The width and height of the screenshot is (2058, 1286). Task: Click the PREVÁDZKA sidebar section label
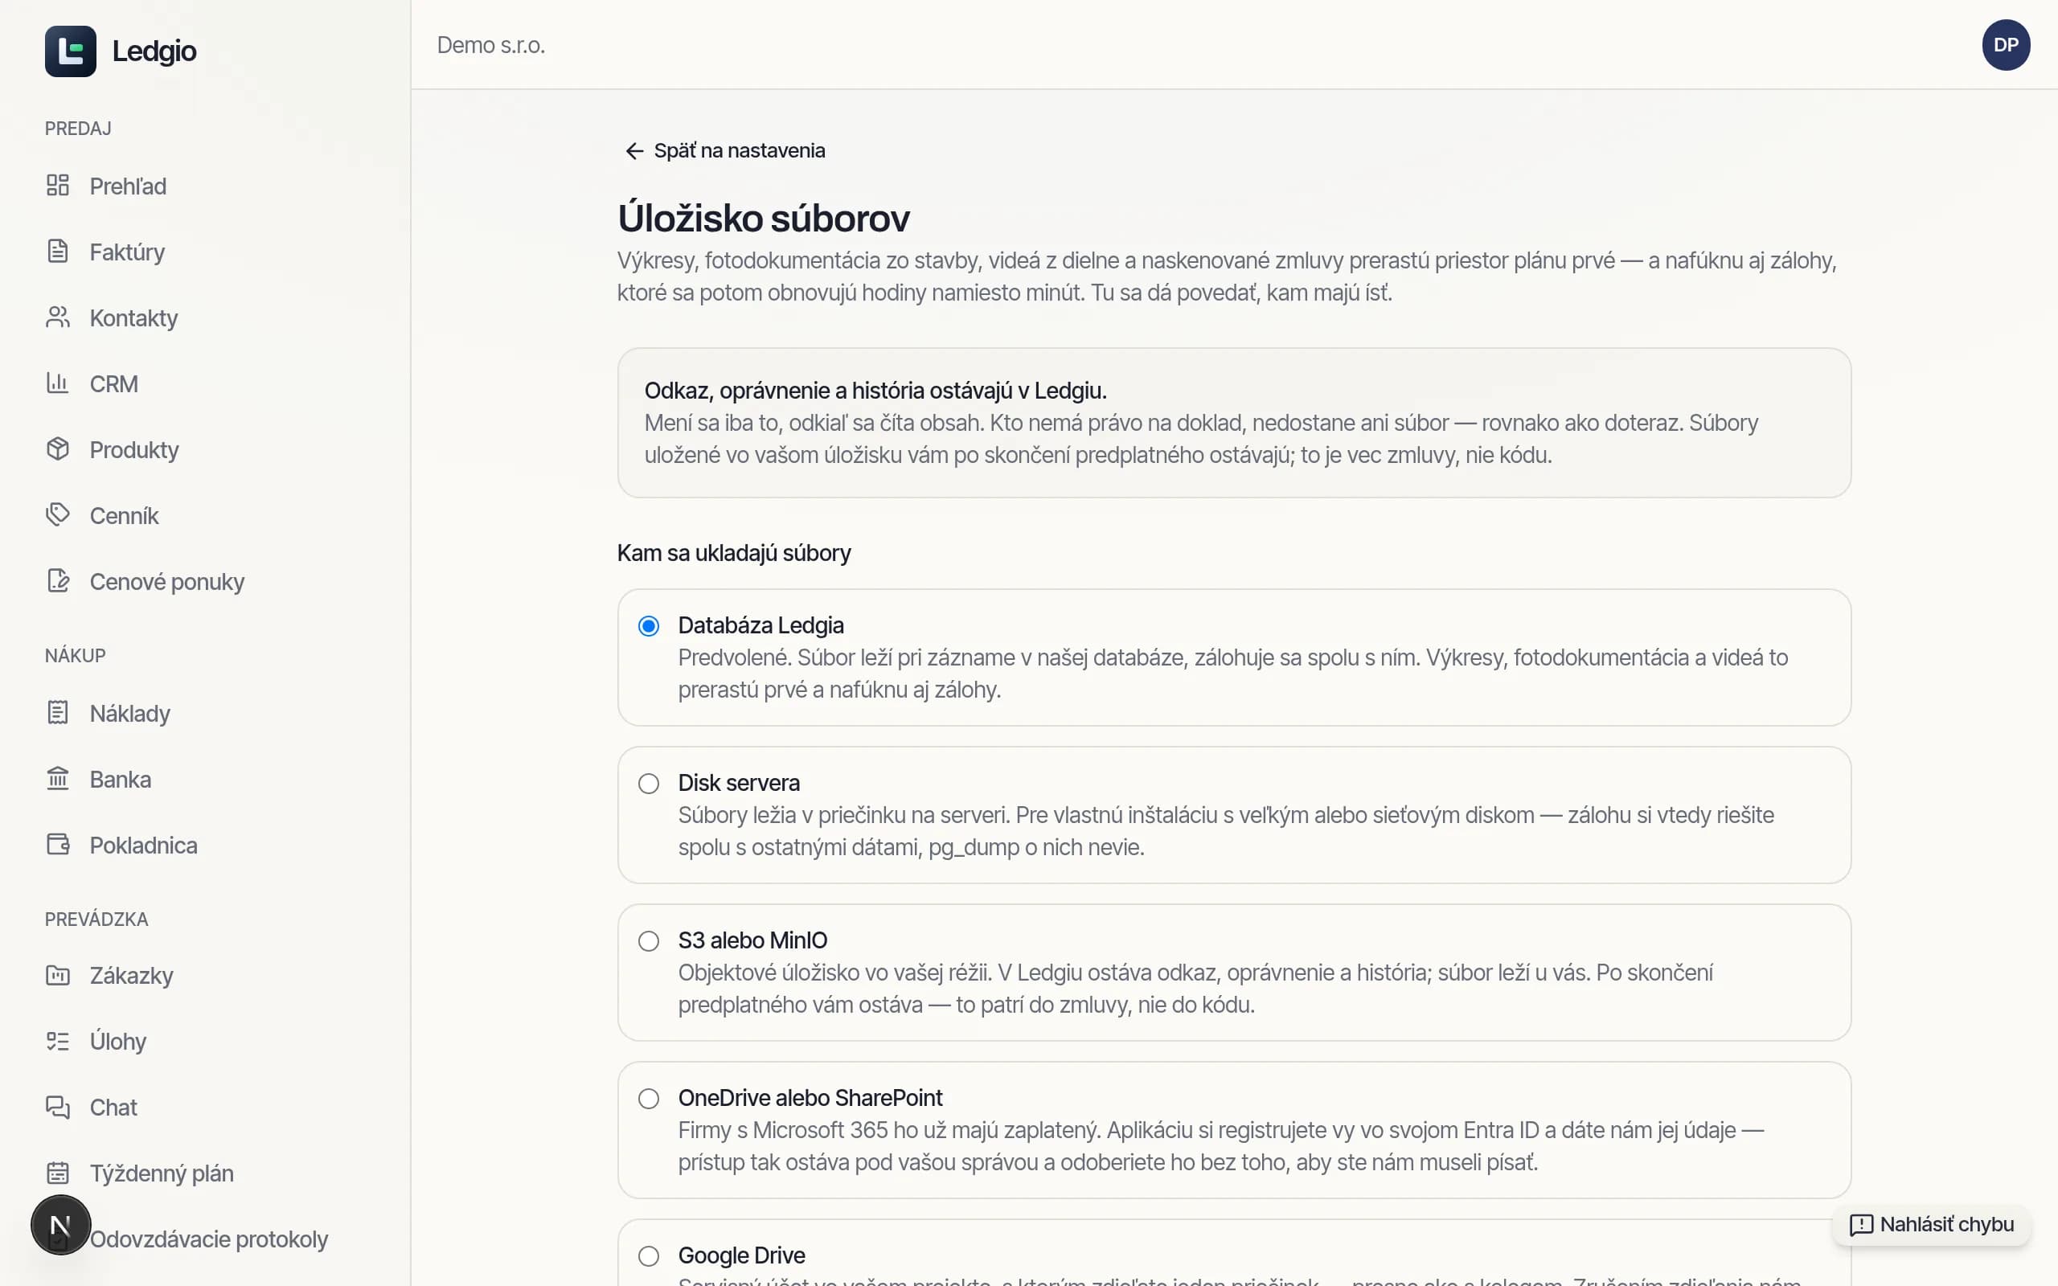pos(96,919)
